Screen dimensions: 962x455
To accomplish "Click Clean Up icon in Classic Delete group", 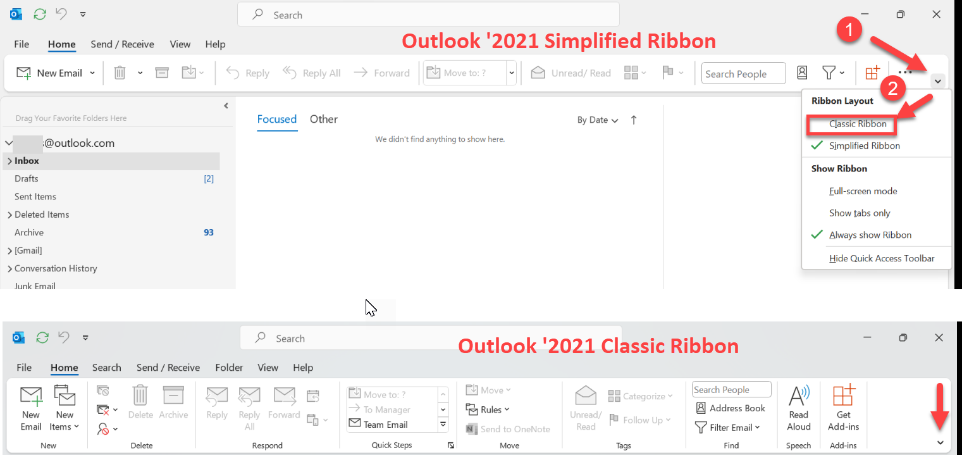I will click(x=103, y=409).
